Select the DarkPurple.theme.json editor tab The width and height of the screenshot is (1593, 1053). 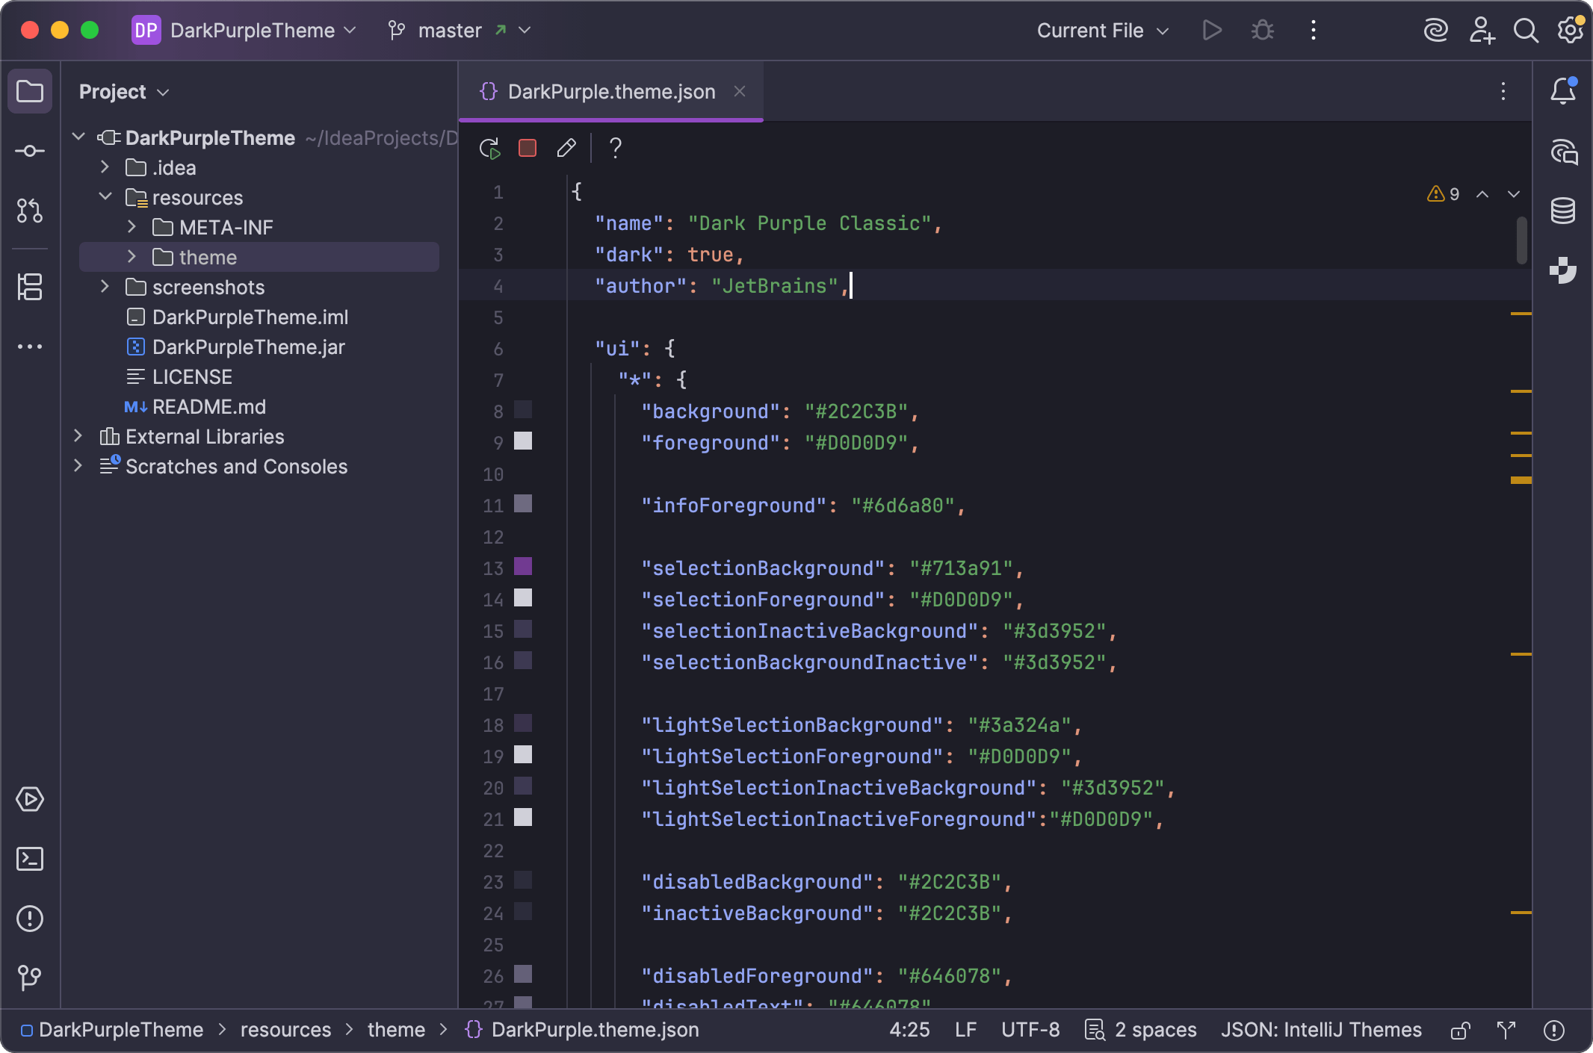coord(611,91)
